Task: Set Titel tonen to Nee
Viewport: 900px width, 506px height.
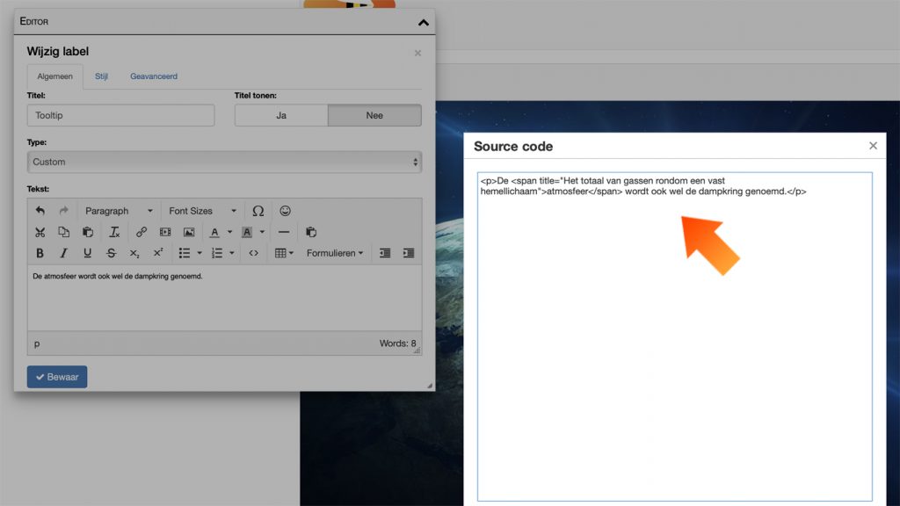Action: click(x=374, y=115)
